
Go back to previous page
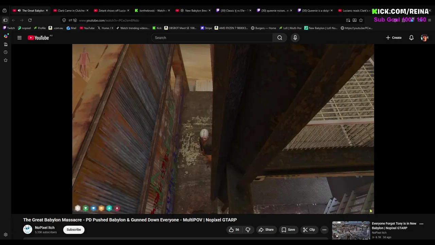(14, 20)
